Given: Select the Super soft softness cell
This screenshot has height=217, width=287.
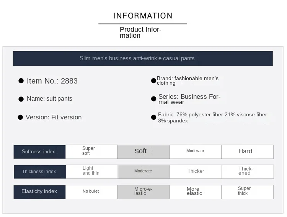Looking at the screenshot, I should point(91,152).
